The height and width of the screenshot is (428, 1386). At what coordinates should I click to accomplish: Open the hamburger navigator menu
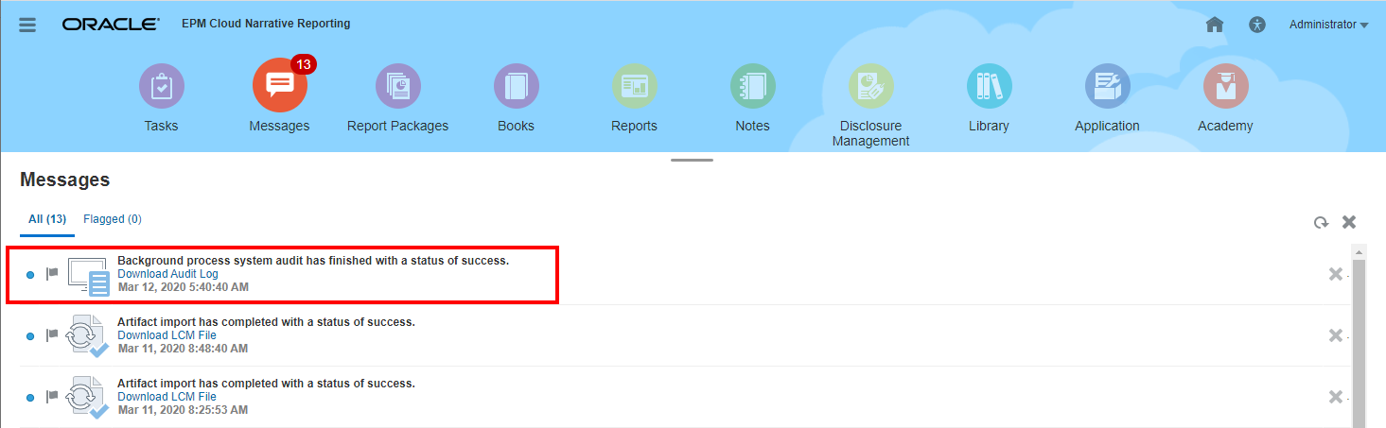point(27,25)
